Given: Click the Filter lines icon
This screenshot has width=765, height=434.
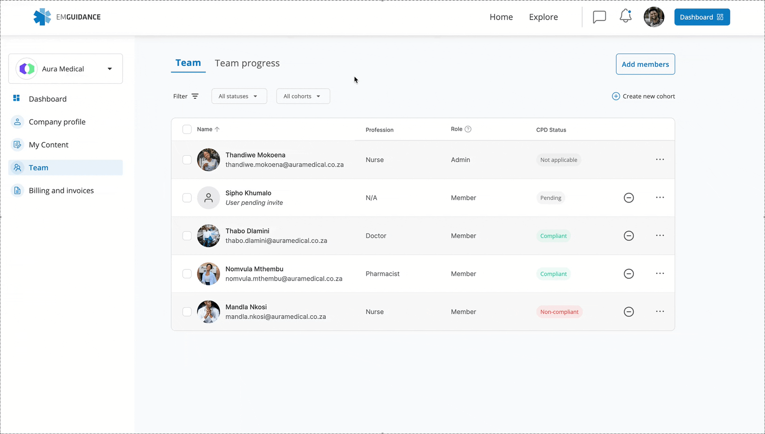Looking at the screenshot, I should pyautogui.click(x=195, y=96).
